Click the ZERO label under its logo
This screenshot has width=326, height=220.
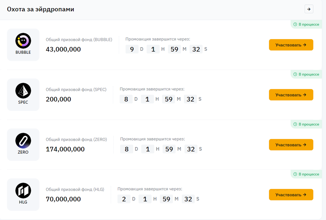coord(23,152)
